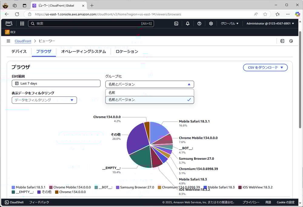Go back with the browser back arrow
Image resolution: width=303 pixels, height=207 pixels.
pyautogui.click(x=7, y=14)
